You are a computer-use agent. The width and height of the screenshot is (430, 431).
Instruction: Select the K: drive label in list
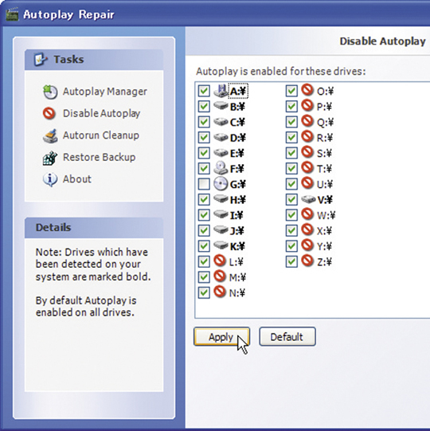click(x=237, y=246)
